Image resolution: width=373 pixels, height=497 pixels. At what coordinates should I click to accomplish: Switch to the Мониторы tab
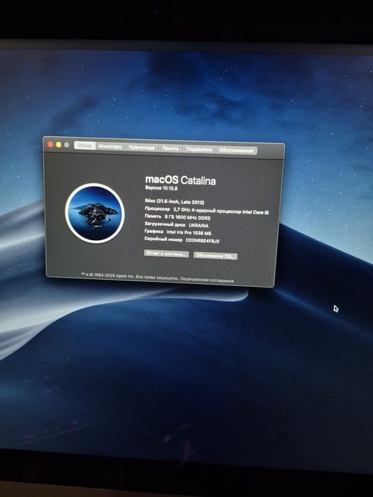coord(109,146)
